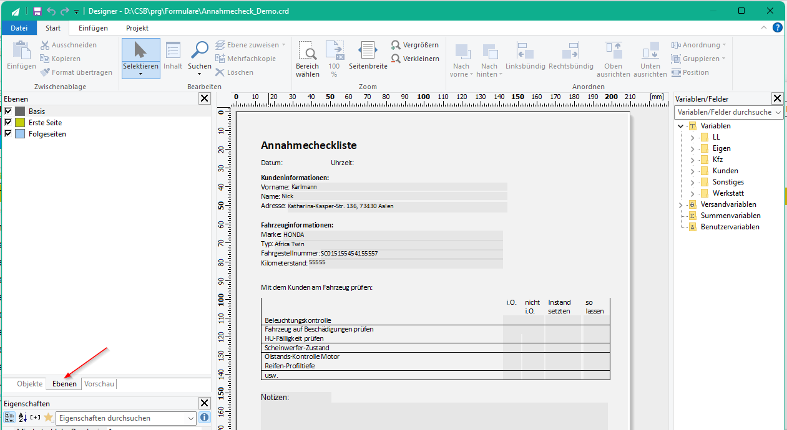Toggle the Basis layer checkbox

click(x=8, y=112)
